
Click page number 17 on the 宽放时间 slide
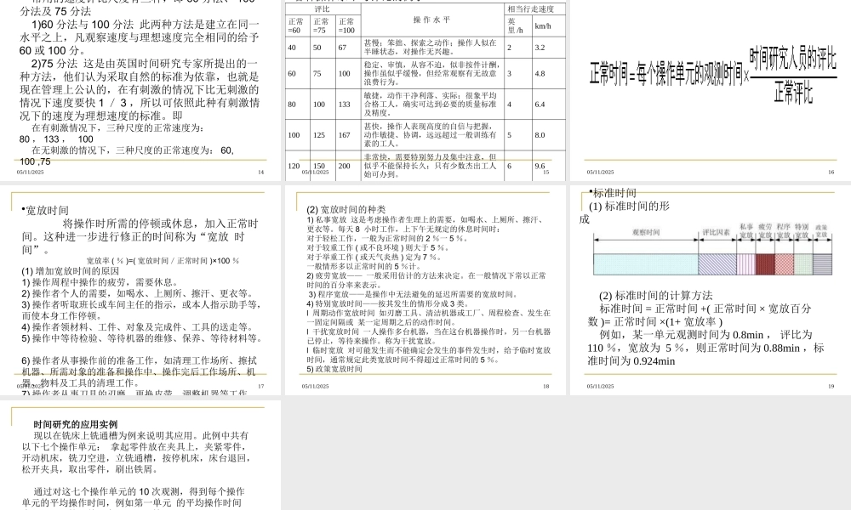[261, 386]
